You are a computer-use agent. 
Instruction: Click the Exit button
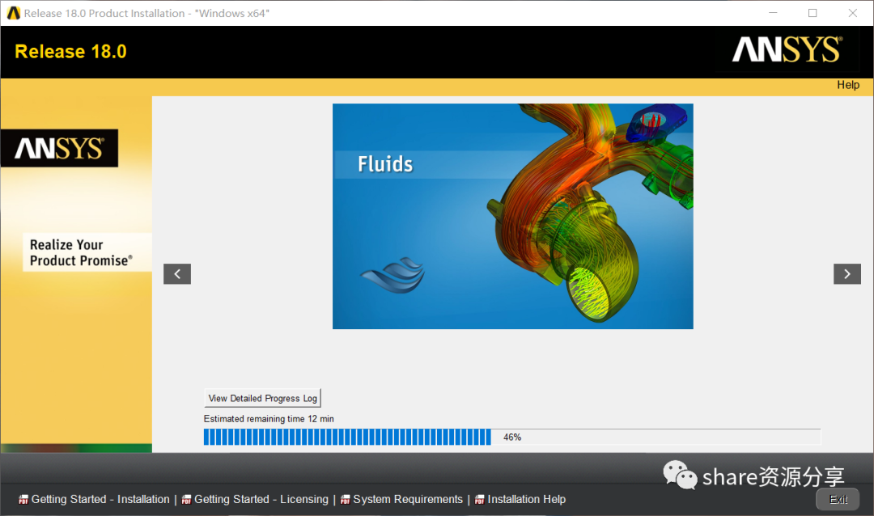click(838, 499)
